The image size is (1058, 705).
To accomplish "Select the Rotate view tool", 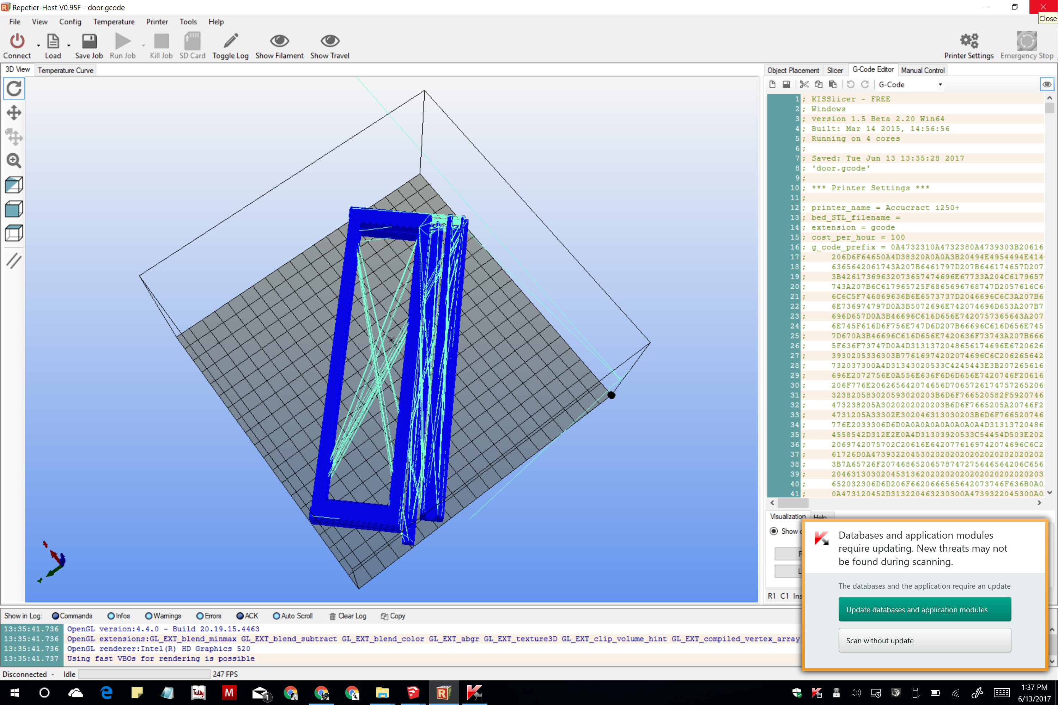I will (x=14, y=88).
